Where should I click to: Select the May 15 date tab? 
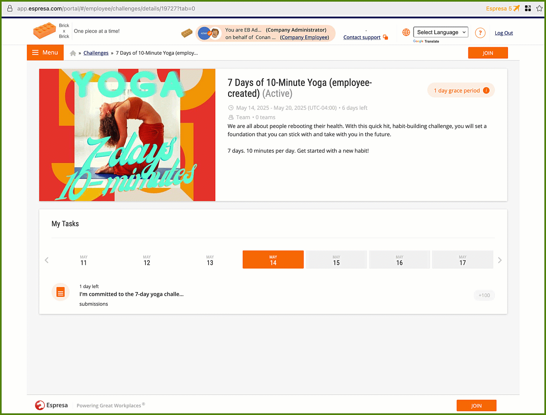(336, 260)
